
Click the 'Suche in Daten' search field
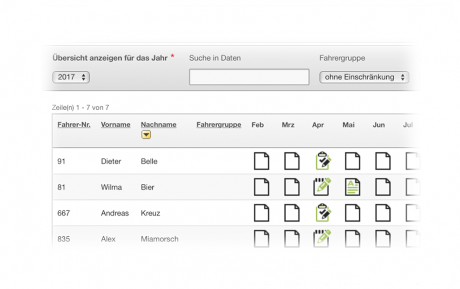249,77
